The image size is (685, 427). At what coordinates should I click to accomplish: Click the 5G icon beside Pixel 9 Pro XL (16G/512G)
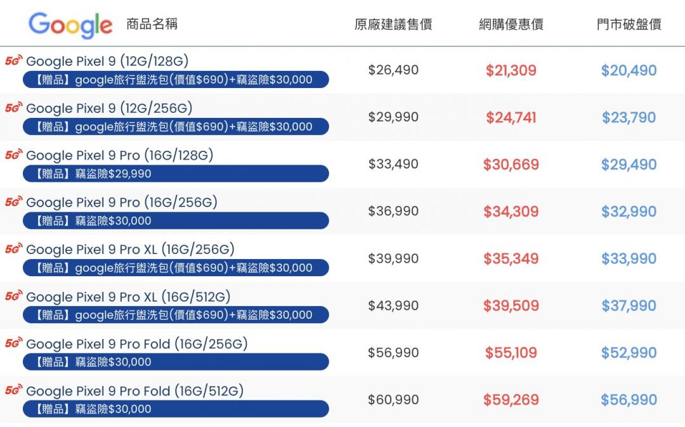[x=14, y=296]
